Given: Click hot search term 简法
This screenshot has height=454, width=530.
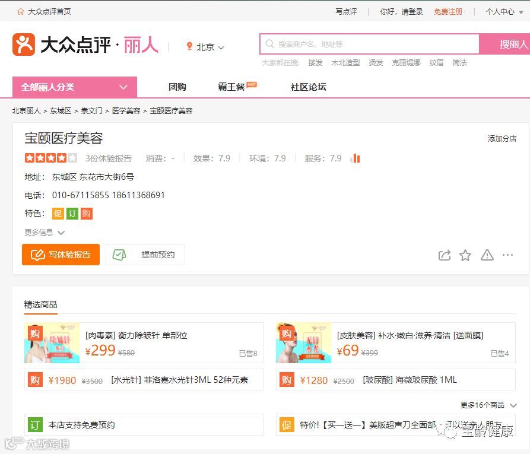Looking at the screenshot, I should 459,63.
